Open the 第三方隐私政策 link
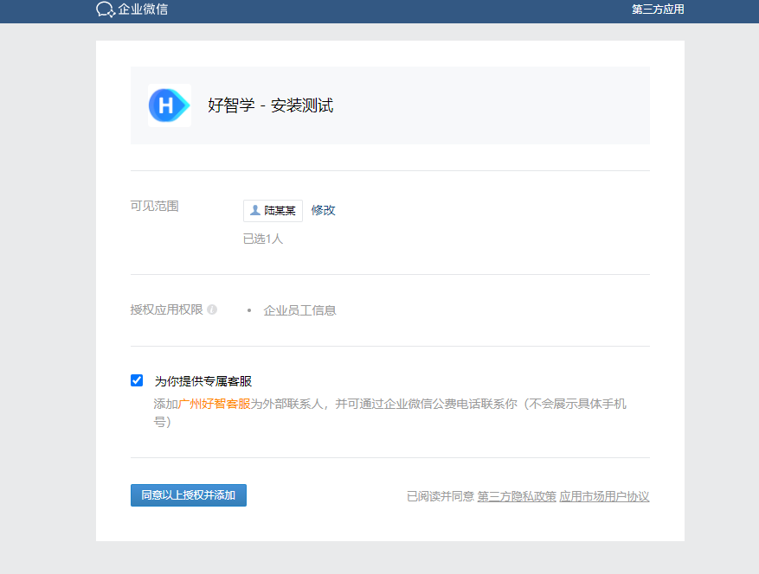The height and width of the screenshot is (574, 759). [517, 496]
